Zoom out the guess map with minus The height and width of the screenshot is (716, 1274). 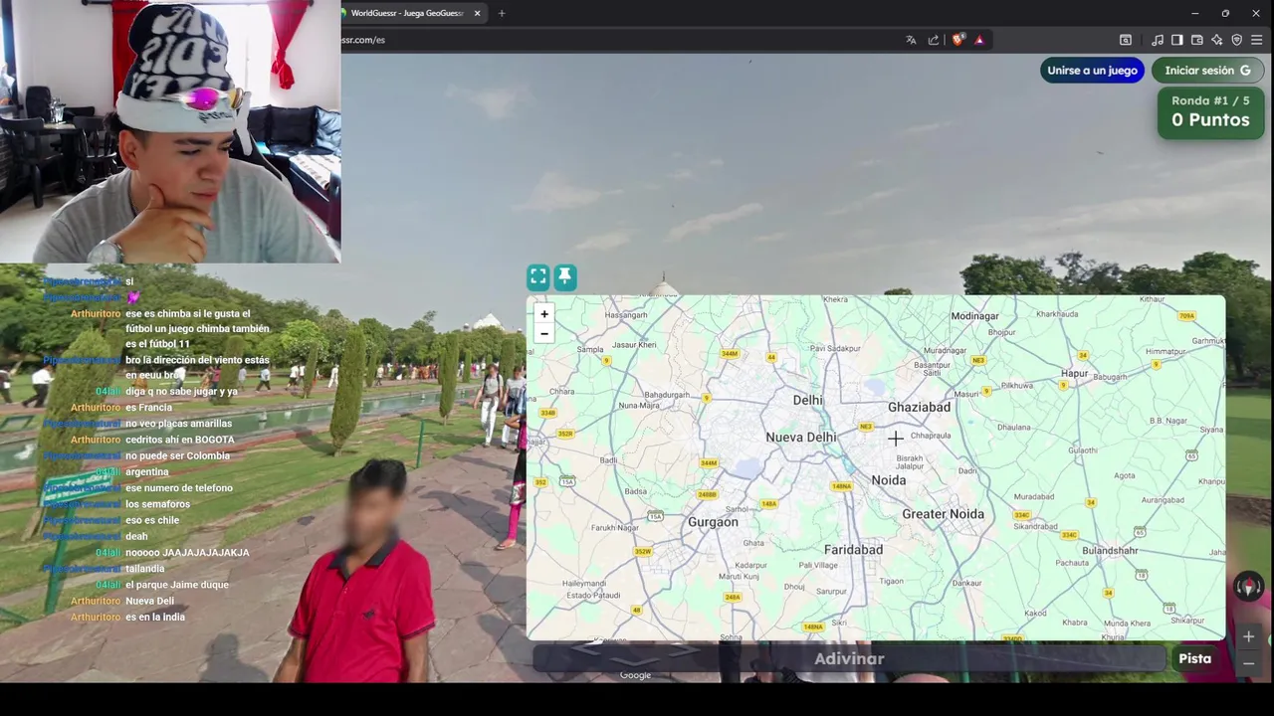click(544, 333)
